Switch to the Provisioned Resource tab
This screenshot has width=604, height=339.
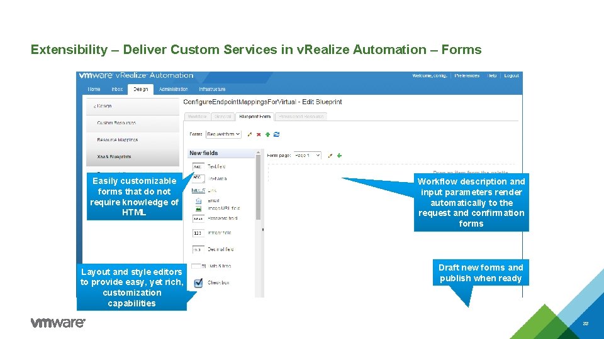[x=301, y=117]
